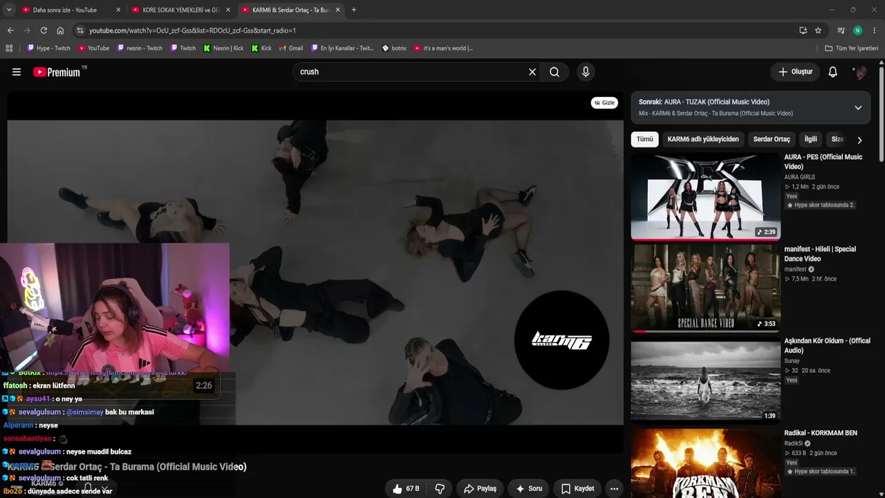
Task: Open the Gmail bookmark
Action: [291, 48]
